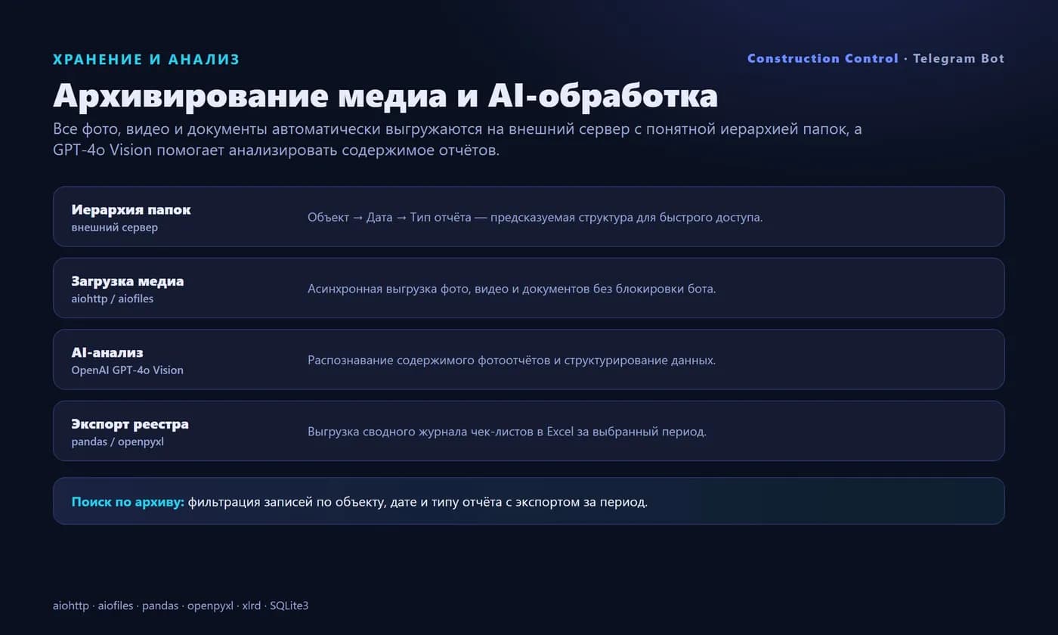Click the 'Construction Control' brand text
The width and height of the screenshot is (1058, 635).
[x=822, y=58]
